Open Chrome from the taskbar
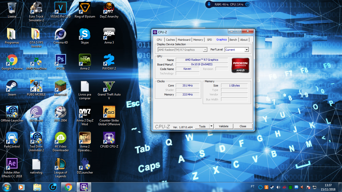Image resolution: width=342 pixels, height=192 pixels. [x=68, y=187]
